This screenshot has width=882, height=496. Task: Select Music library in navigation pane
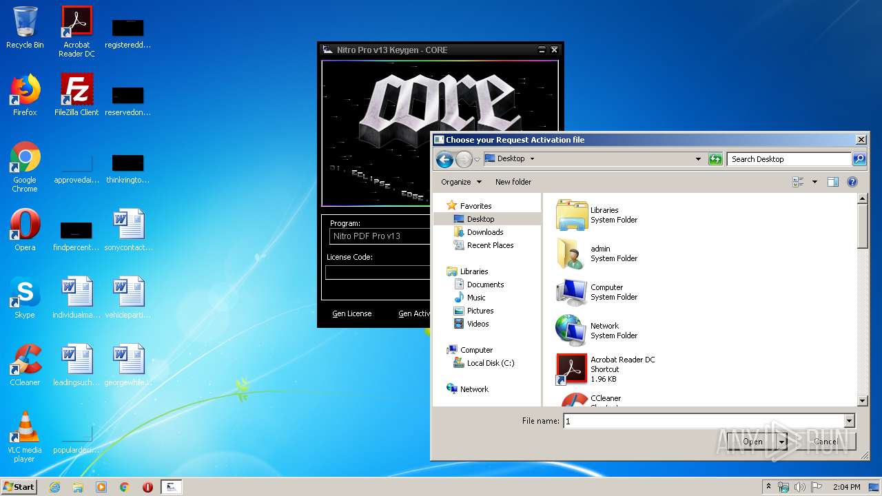coord(476,298)
